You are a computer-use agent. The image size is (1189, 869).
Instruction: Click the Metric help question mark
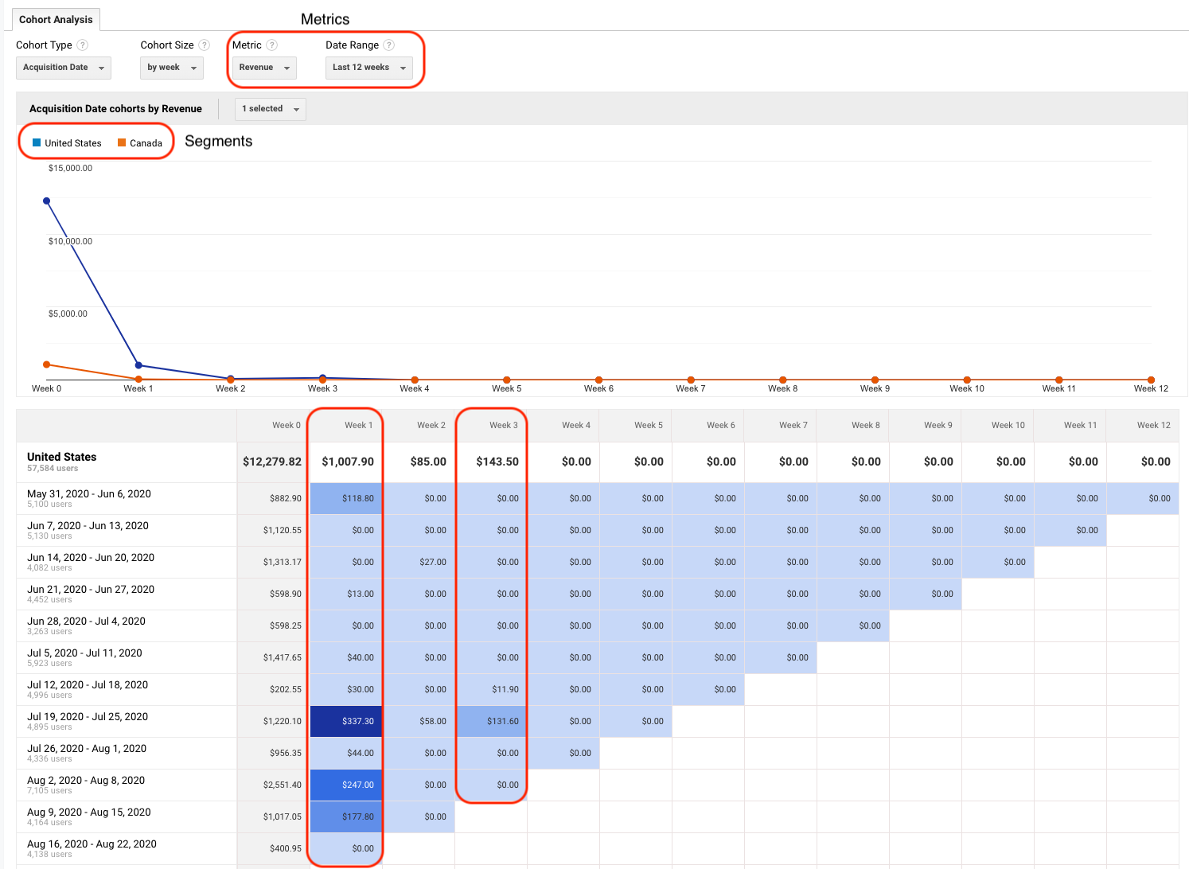coord(272,45)
